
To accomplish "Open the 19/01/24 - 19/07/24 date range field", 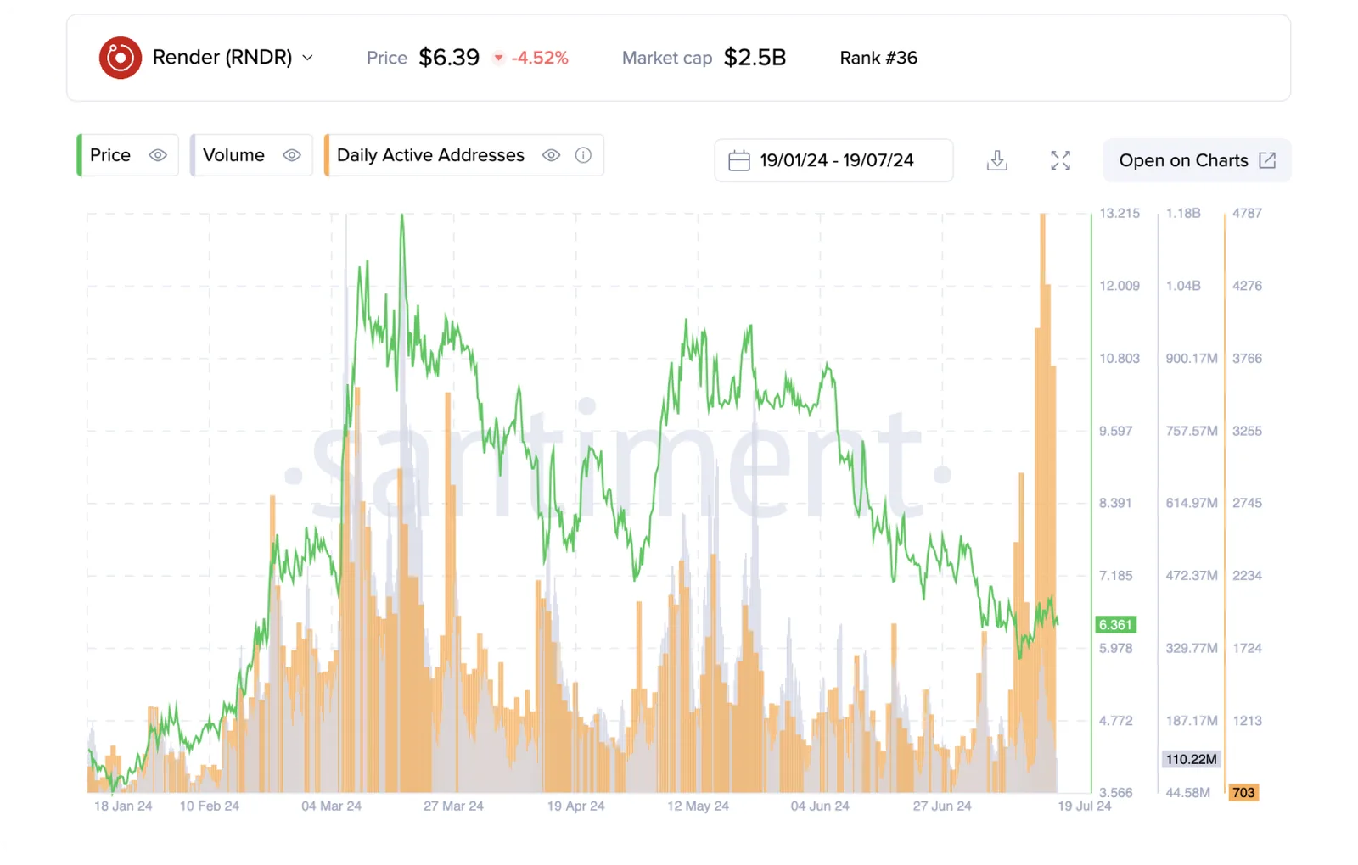I will coord(833,160).
